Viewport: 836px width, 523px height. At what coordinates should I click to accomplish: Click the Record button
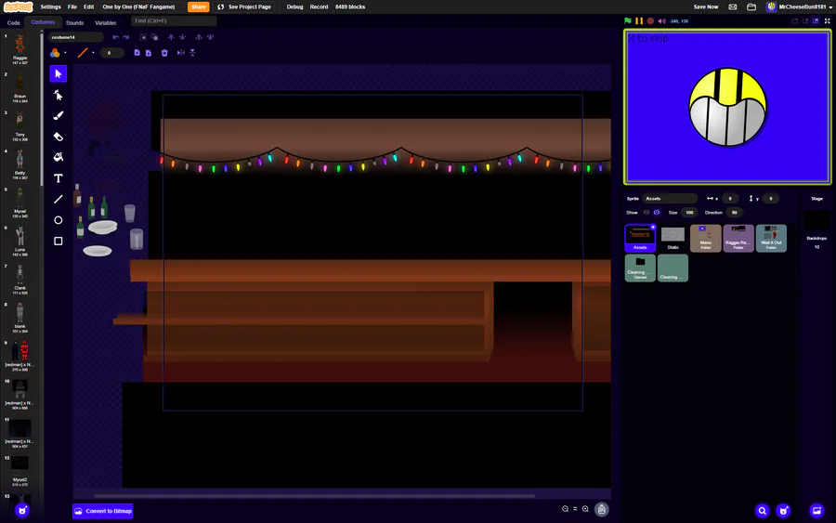[x=319, y=7]
